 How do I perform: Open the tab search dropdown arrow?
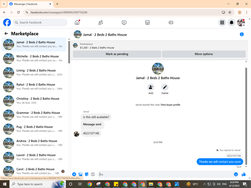4,4
